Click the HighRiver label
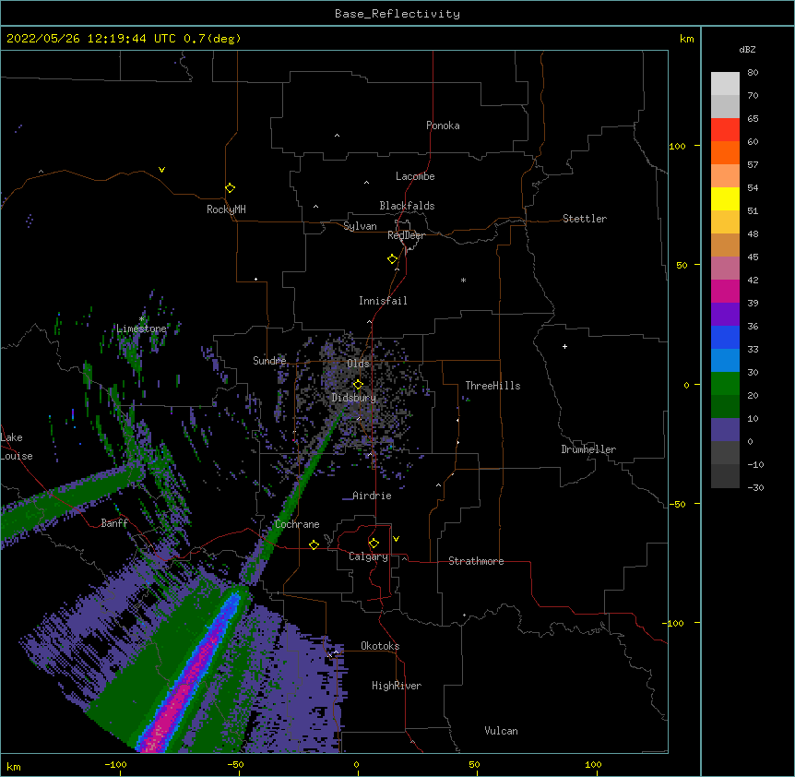795x777 pixels. click(397, 686)
